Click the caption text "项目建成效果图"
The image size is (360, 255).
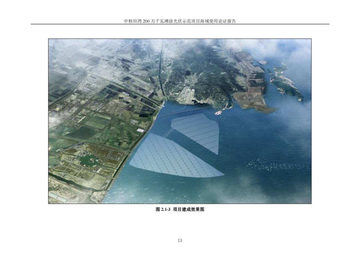pyautogui.click(x=188, y=210)
